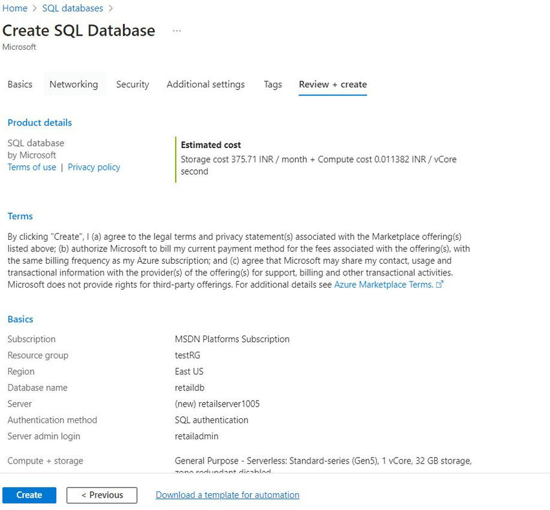Click the breadcrumb chevron after SQL databases
Image resolution: width=550 pixels, height=510 pixels.
pyautogui.click(x=111, y=8)
